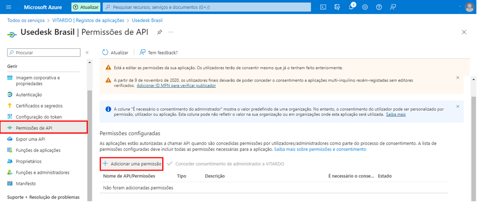Focus the Procurar sidebar search box
Viewport: 477px width, 212px height.
44,53
